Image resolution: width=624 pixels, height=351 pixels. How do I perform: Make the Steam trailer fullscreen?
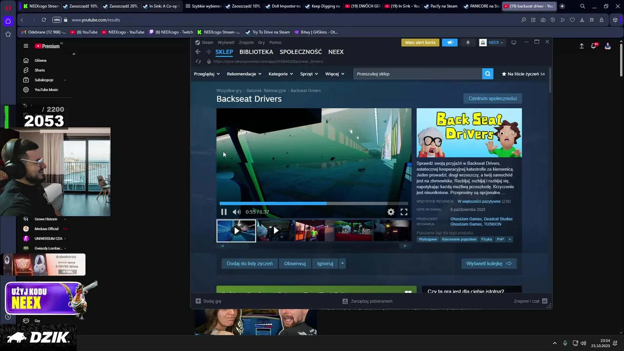point(404,212)
